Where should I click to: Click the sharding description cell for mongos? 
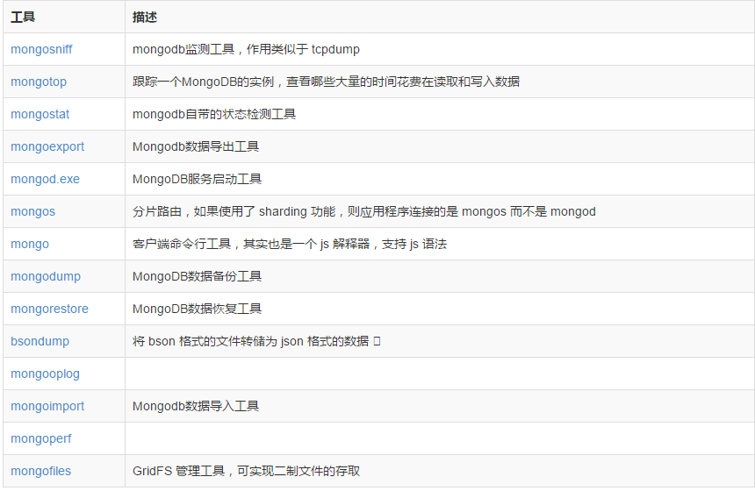(440, 211)
